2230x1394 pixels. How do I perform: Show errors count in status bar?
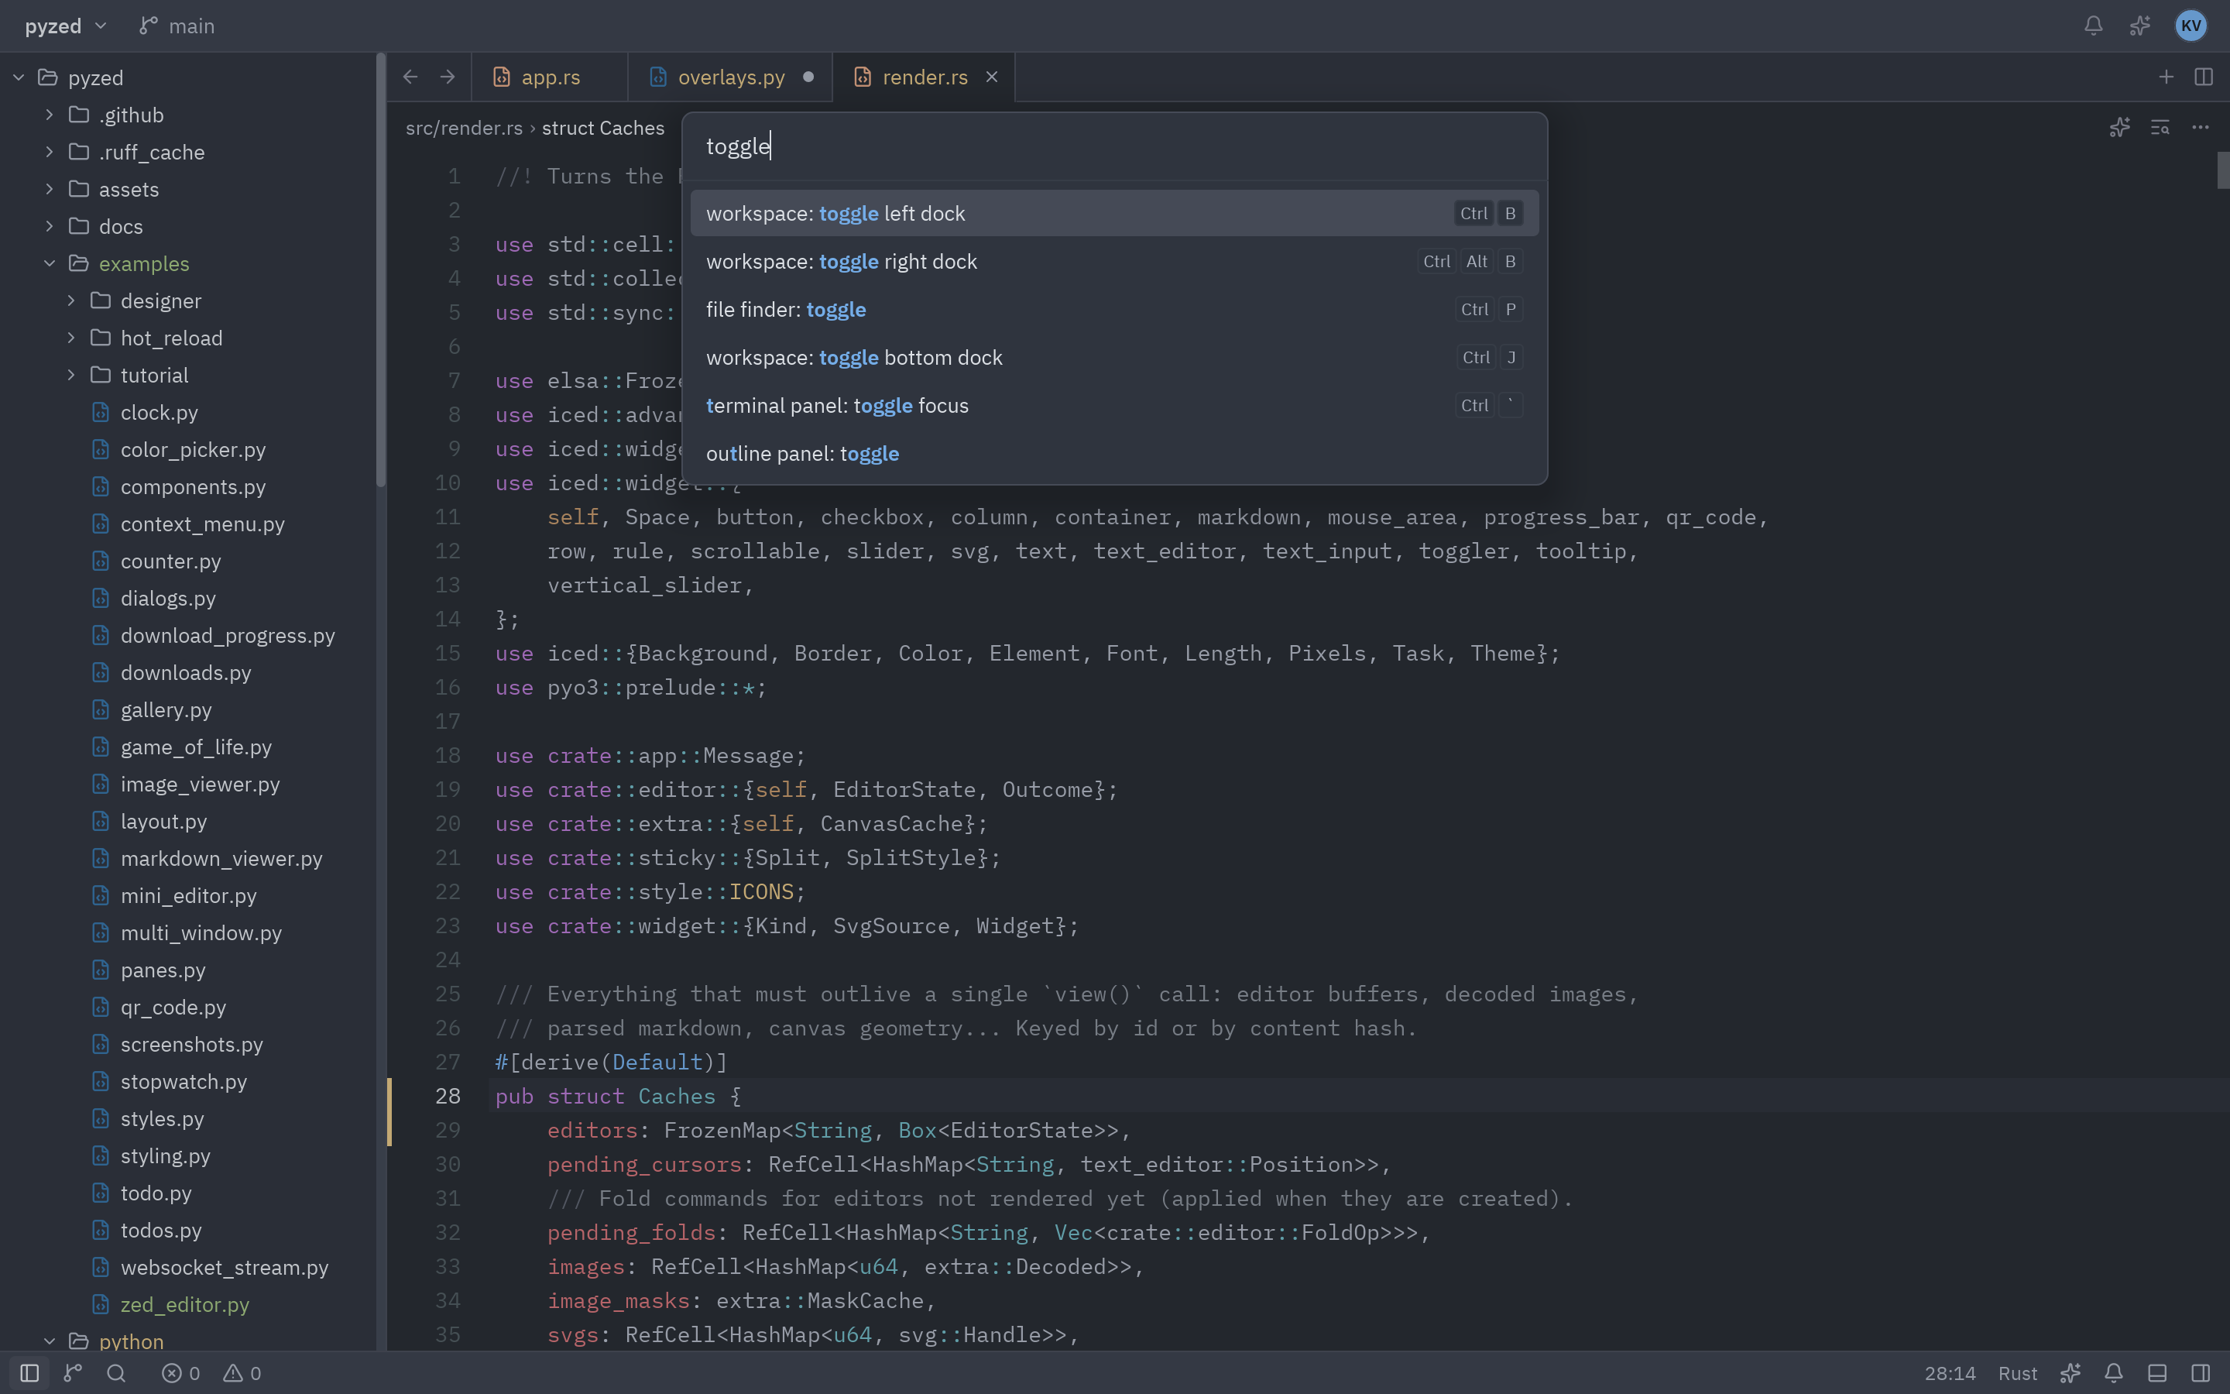[180, 1373]
